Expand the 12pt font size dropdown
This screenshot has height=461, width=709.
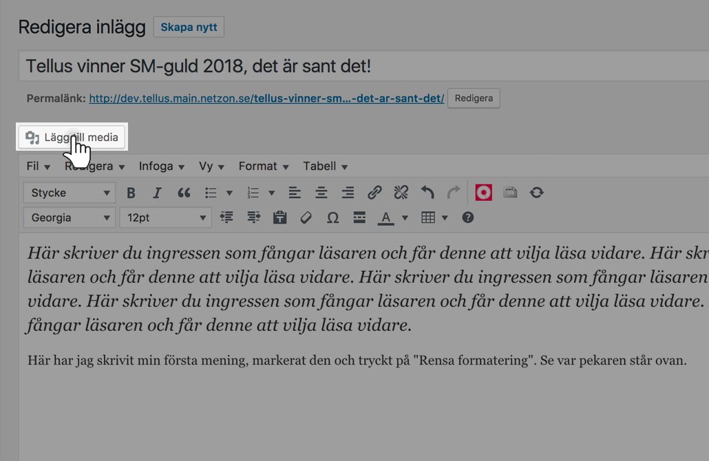tap(165, 218)
